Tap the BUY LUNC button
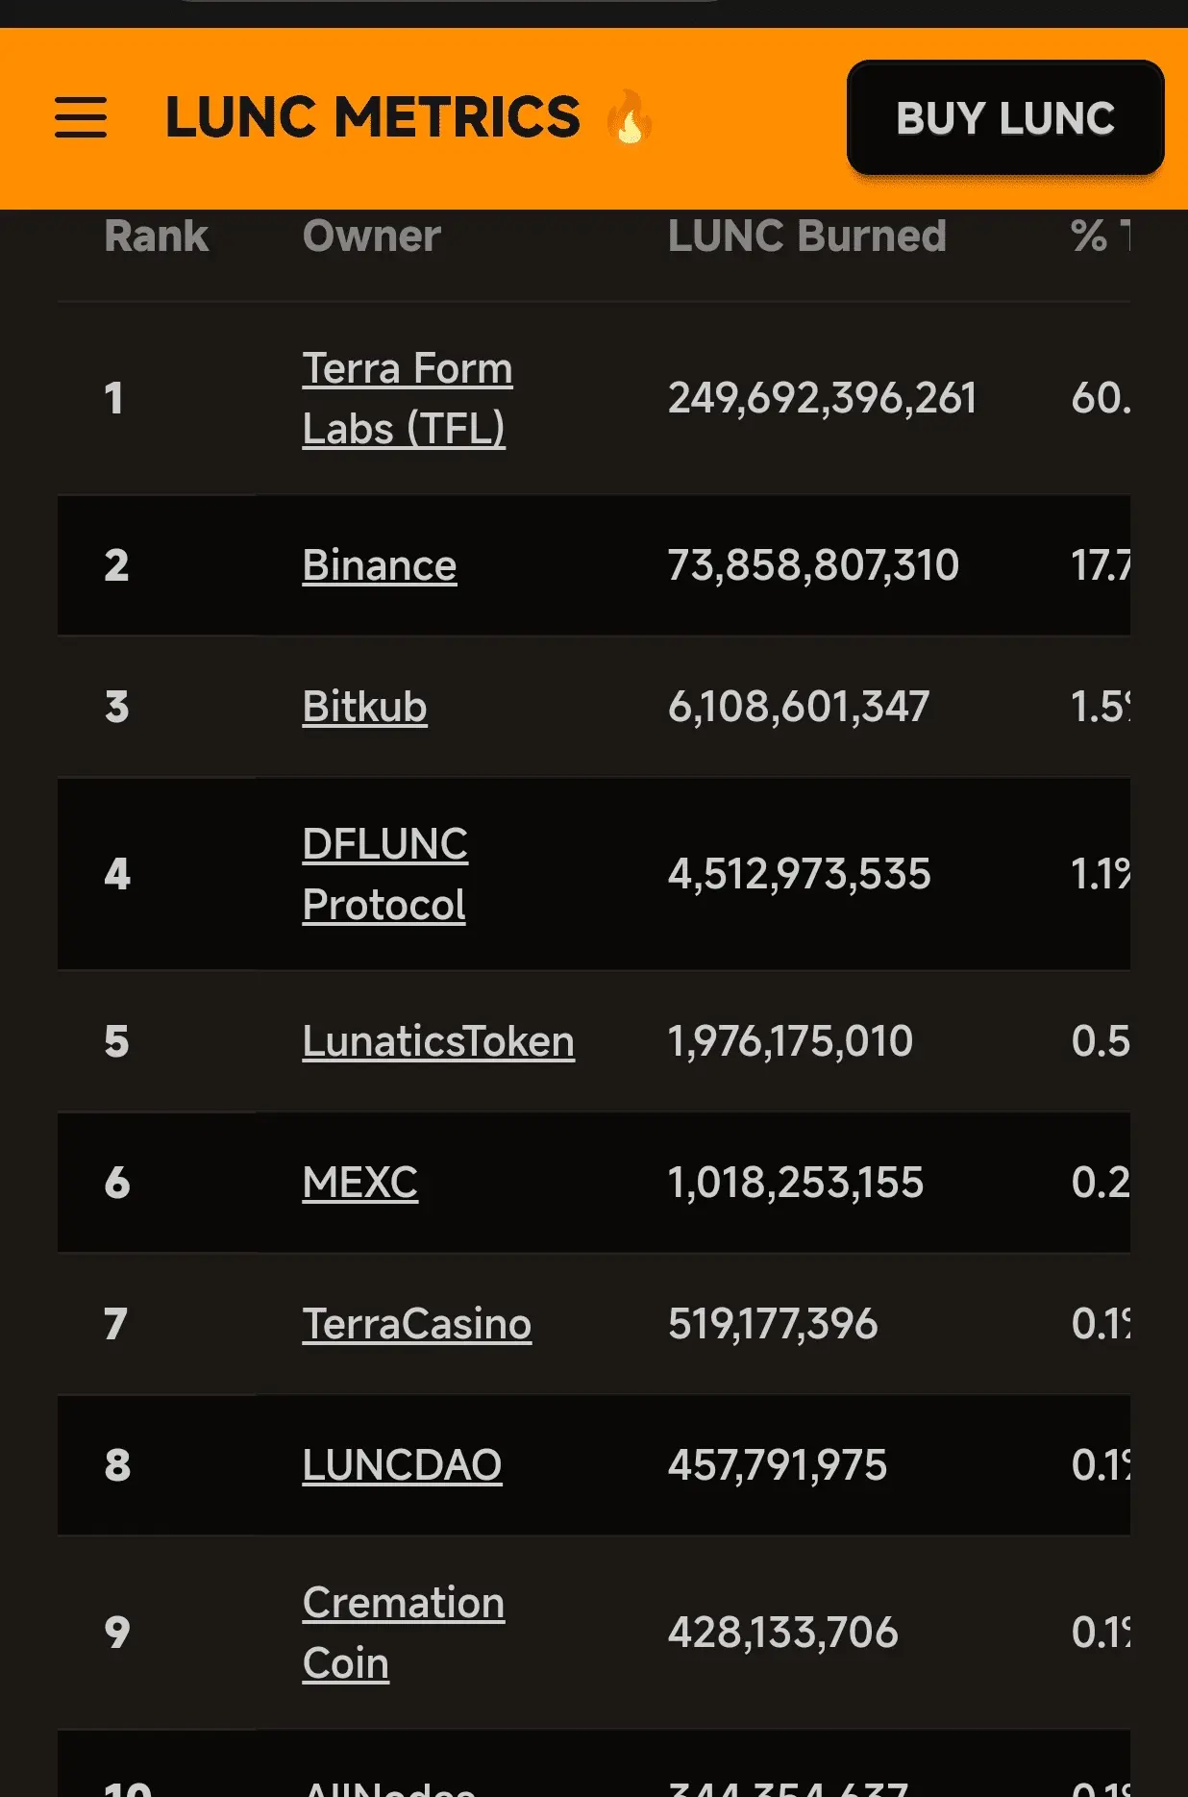This screenshot has height=1797, width=1188. [1005, 118]
